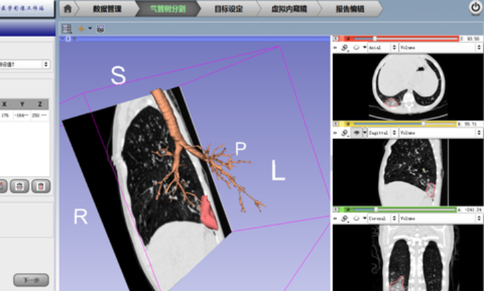
Task: Click the 下一步 button
Action: tap(31, 279)
